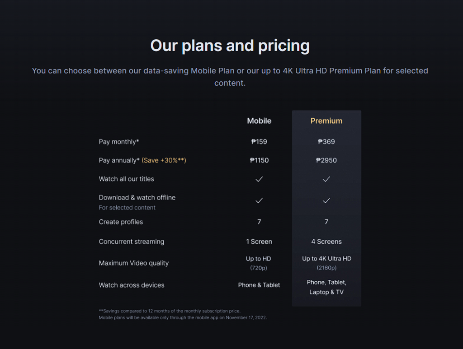463x349 pixels.
Task: Select the Mobile plan column header
Action: pyautogui.click(x=259, y=121)
